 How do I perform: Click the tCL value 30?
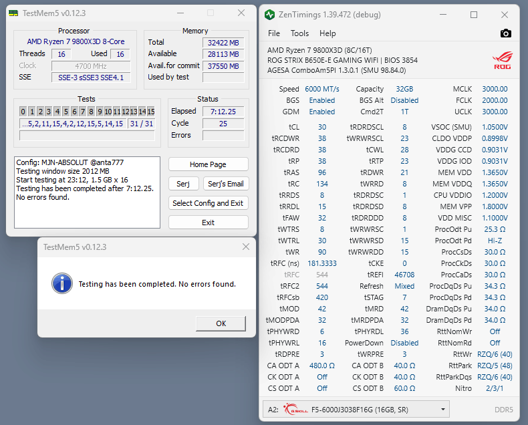pyautogui.click(x=322, y=127)
